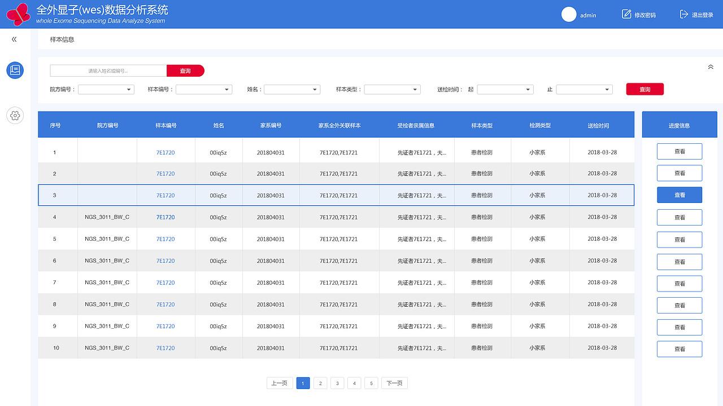Click the 受检者亲属信息 column header
This screenshot has width=723, height=406.
416,125
